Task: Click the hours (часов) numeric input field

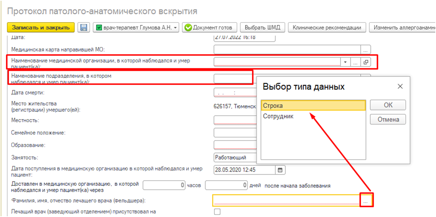Action: pos(164,185)
